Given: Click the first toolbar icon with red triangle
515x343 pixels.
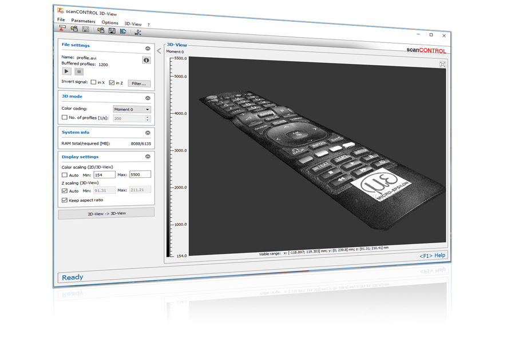Looking at the screenshot, I should (x=62, y=29).
